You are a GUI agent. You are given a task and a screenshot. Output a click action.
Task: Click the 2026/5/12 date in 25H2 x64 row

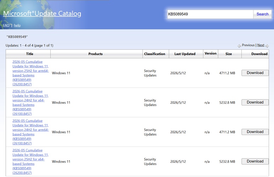178,162
